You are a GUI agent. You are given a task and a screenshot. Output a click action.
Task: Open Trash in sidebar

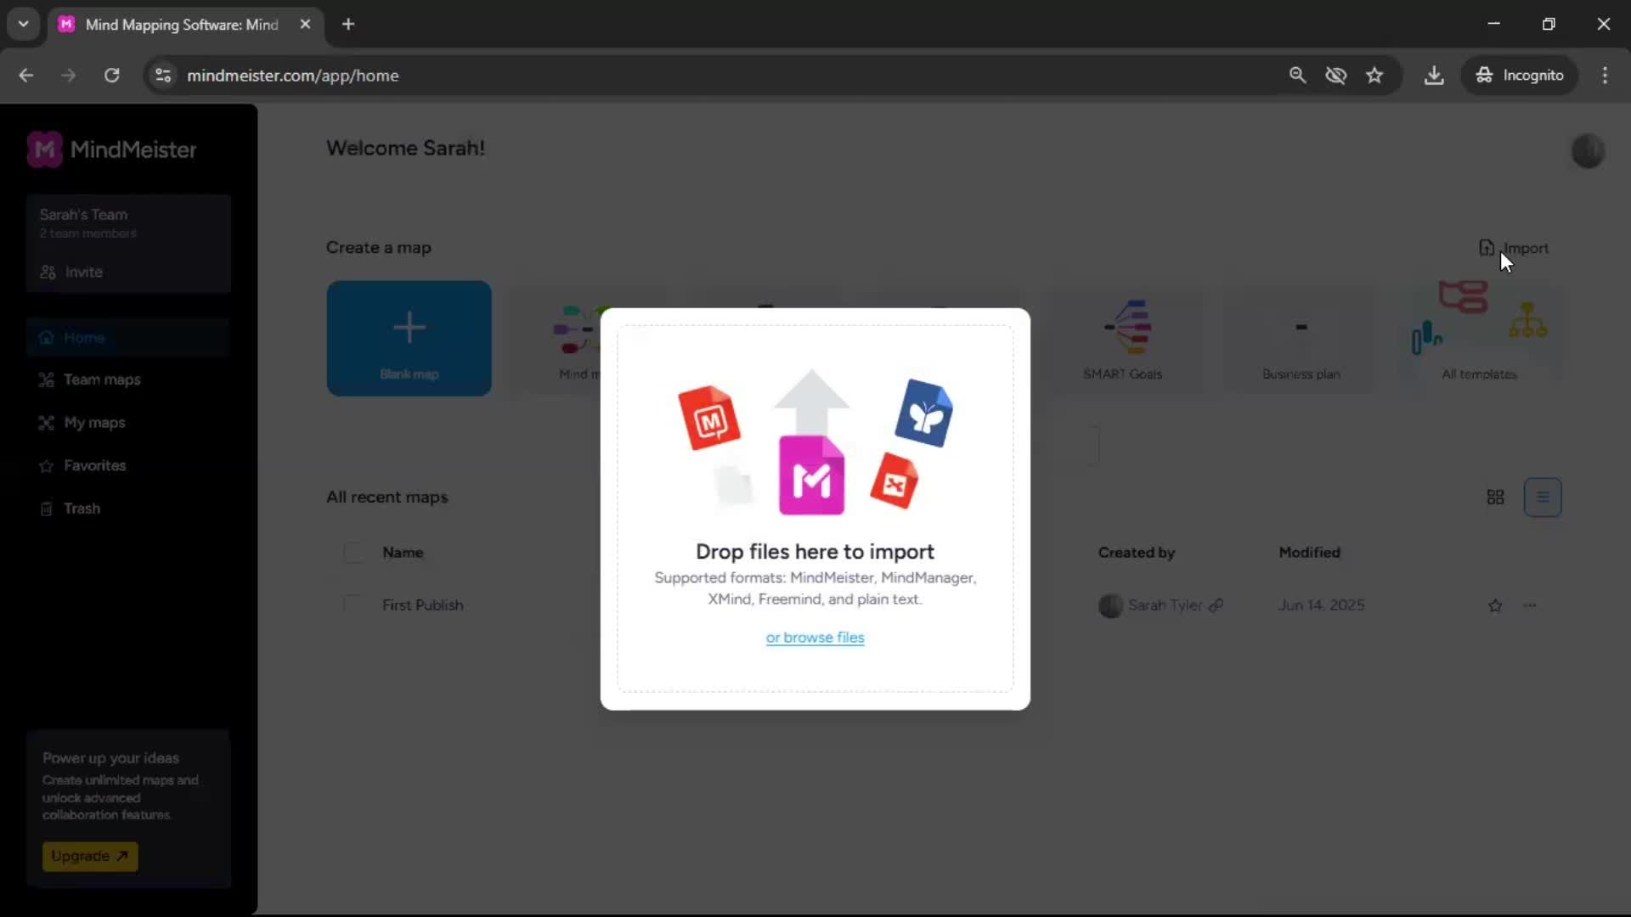[x=70, y=509]
